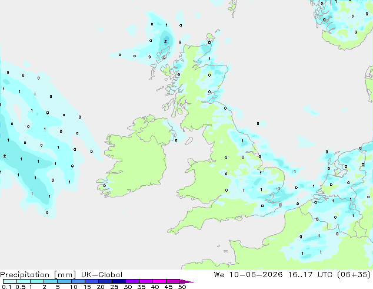Image resolution: width=373 pixels, height=289 pixels.
Task: Click the '10' legend scale label
Action: coord(74,287)
